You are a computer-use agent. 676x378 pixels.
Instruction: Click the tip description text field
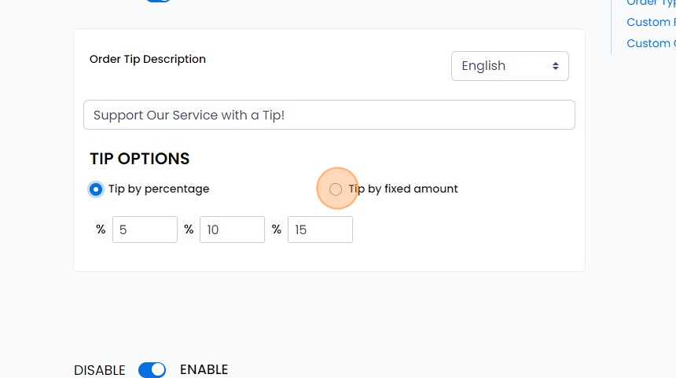click(329, 115)
